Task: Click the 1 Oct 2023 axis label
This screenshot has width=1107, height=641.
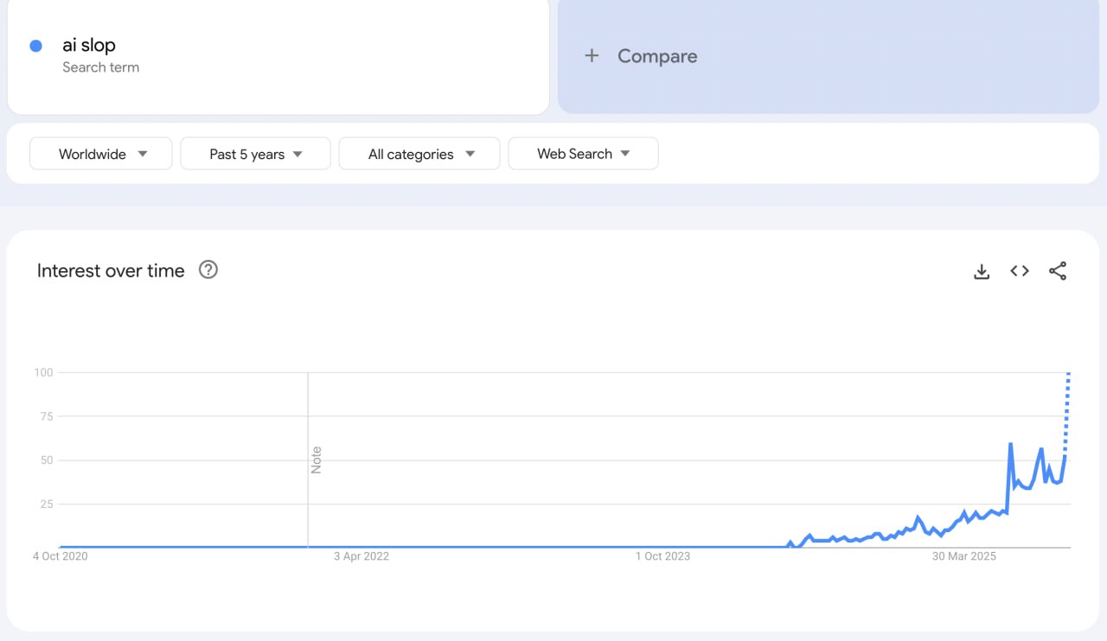Action: point(662,556)
